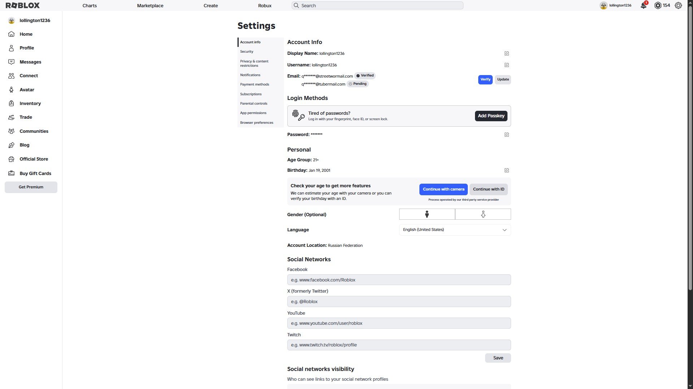Click the blue Verify email button
This screenshot has width=693, height=389.
[485, 79]
